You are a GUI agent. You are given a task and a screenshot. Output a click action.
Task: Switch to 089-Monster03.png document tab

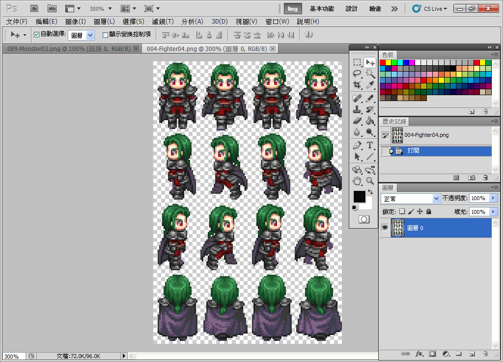pyautogui.click(x=69, y=49)
